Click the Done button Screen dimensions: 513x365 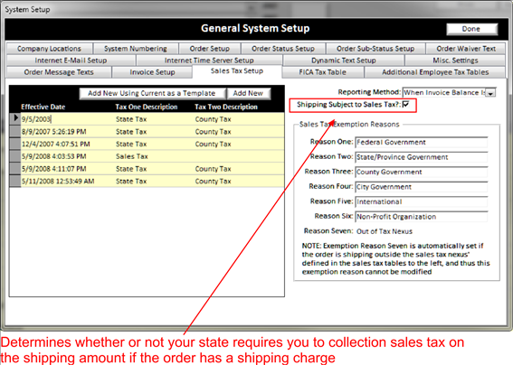click(471, 29)
